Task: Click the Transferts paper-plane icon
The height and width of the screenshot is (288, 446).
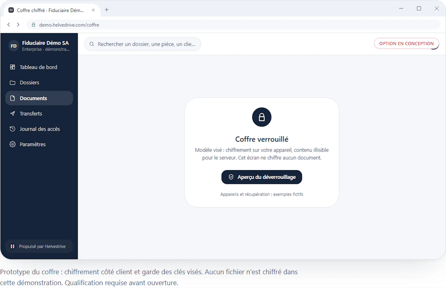Action: point(13,113)
